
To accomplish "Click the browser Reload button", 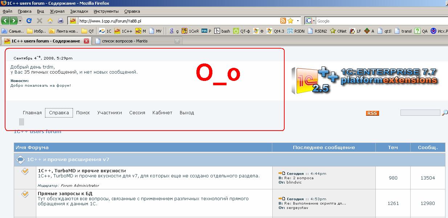I will (29, 21).
